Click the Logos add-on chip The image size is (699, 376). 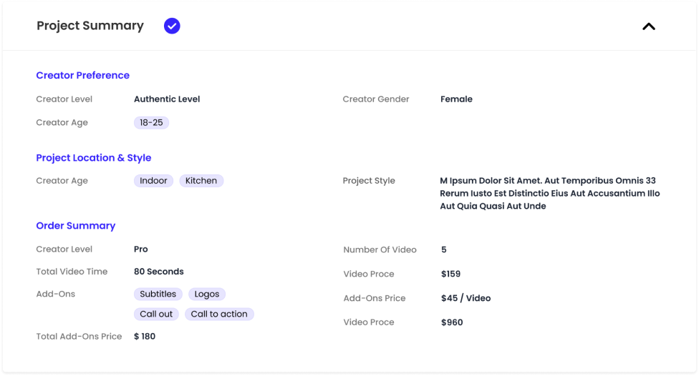207,294
